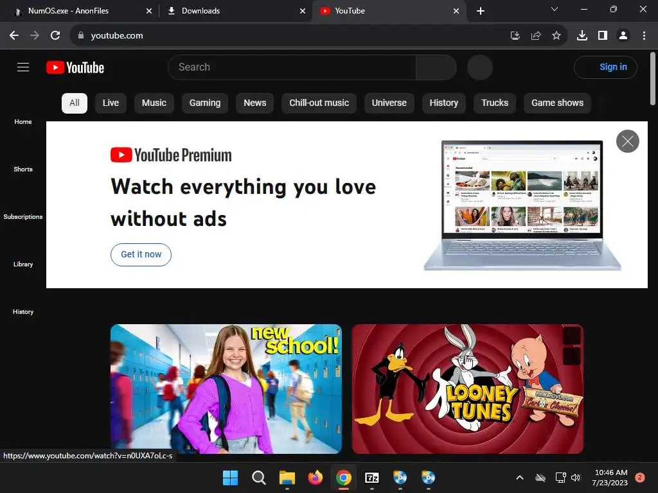Share this page via the share icon
Screen dimensions: 658x493
point(536,36)
